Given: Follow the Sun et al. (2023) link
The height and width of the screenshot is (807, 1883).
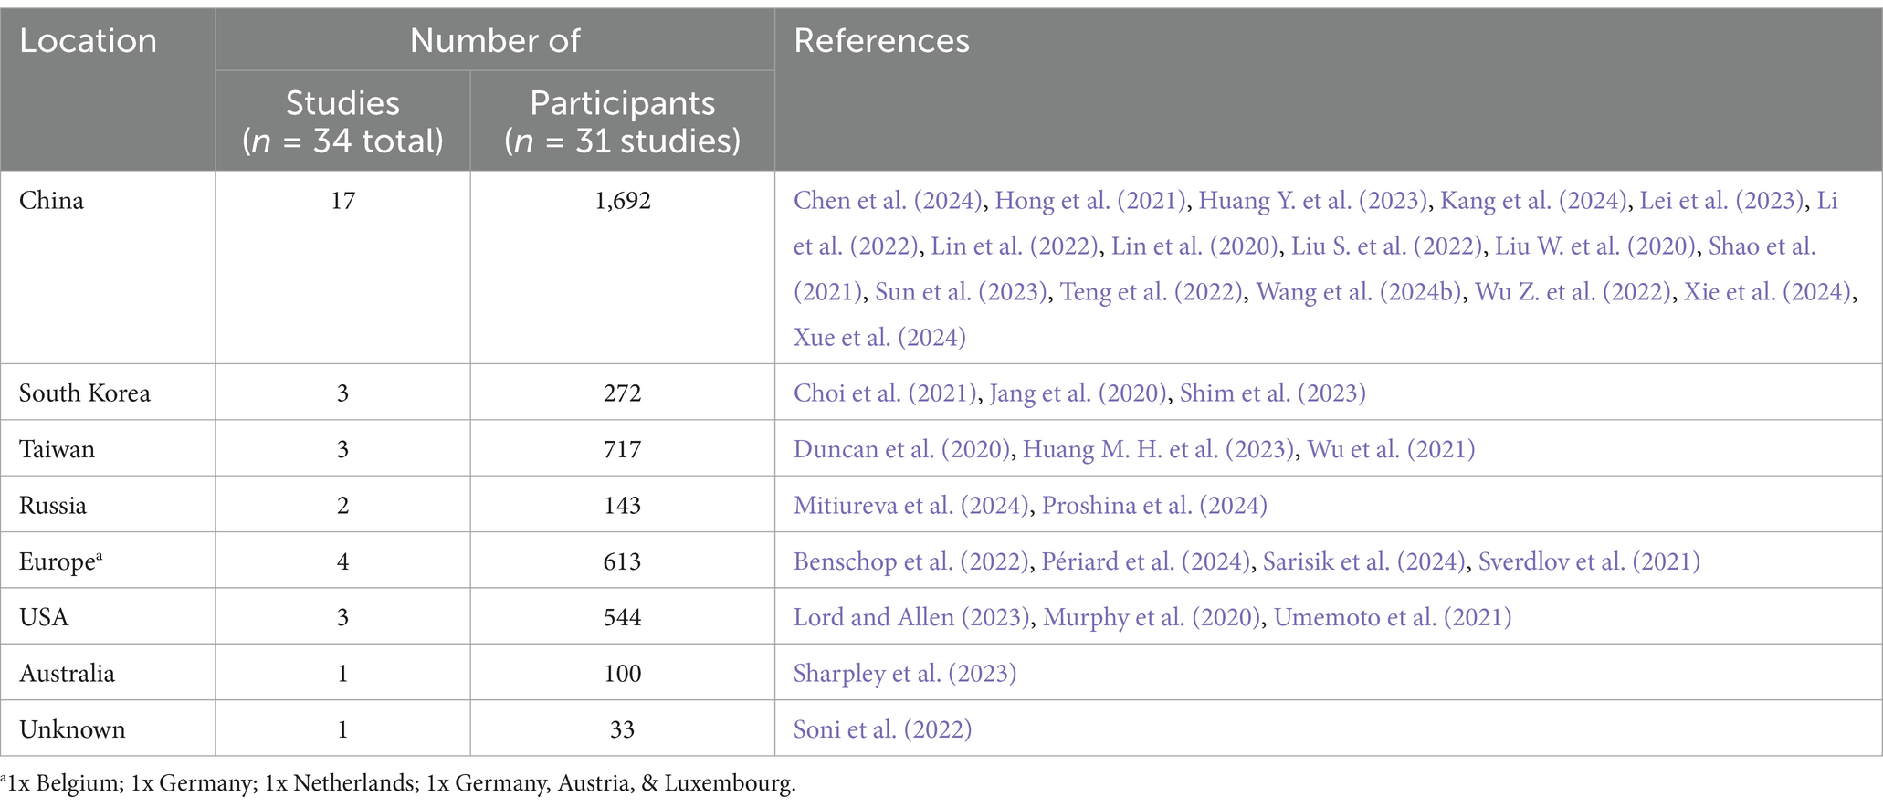Looking at the screenshot, I should tap(961, 292).
